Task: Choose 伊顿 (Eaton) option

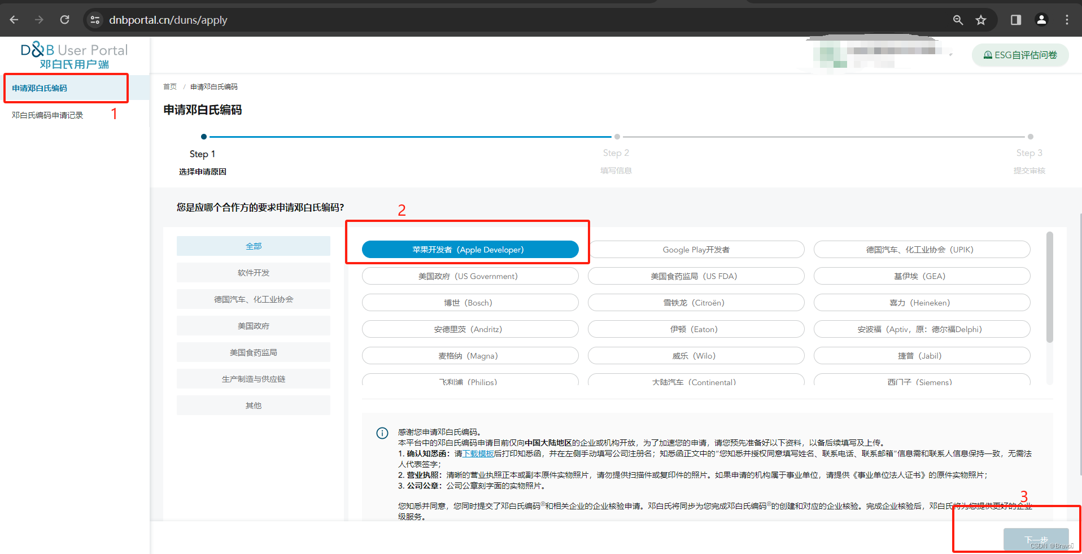Action: (696, 329)
